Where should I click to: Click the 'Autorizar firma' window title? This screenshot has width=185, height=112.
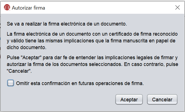pyautogui.click(x=28, y=8)
